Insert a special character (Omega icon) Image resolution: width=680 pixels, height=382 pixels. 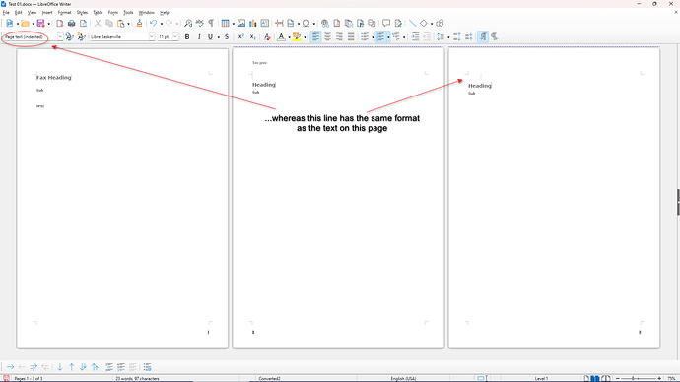306,23
